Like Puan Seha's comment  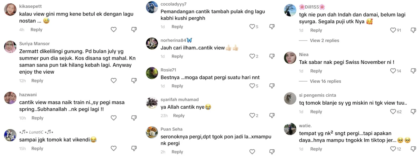(252, 152)
